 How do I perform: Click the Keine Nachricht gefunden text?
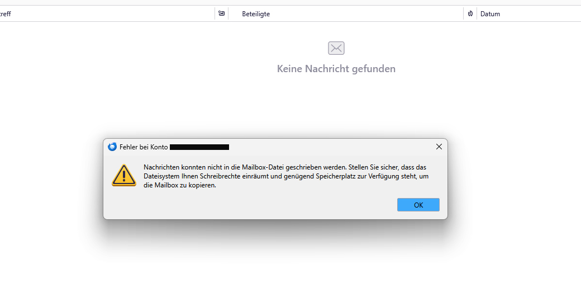pos(336,69)
